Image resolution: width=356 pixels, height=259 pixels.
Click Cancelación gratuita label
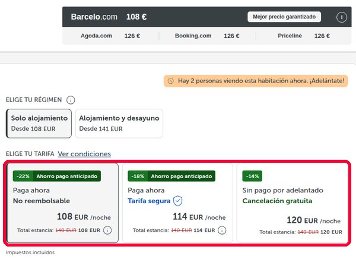pos(277,201)
